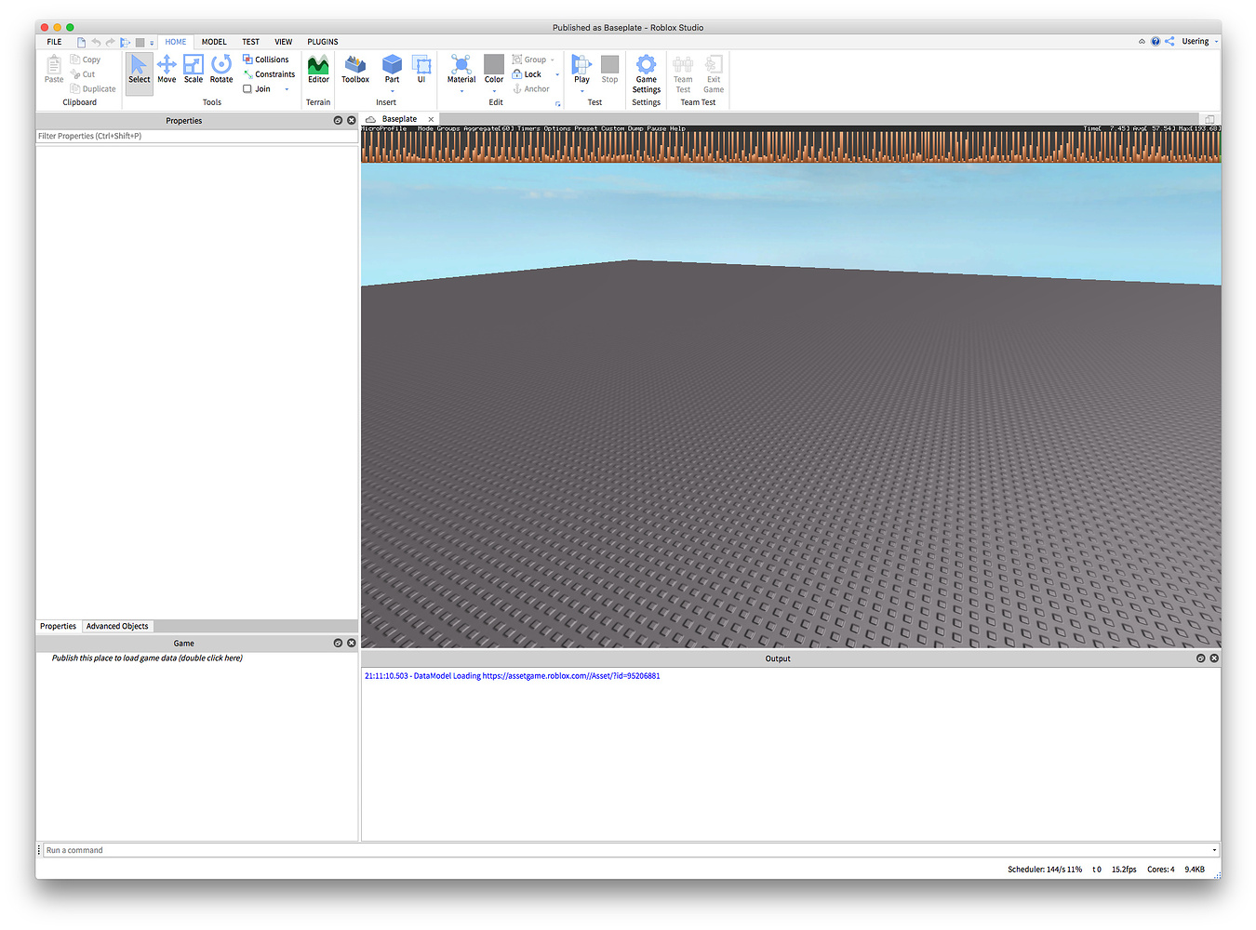
Task: Pick the Scale tool
Action: pyautogui.click(x=194, y=70)
